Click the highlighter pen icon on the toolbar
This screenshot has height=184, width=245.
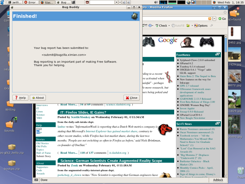212,25
